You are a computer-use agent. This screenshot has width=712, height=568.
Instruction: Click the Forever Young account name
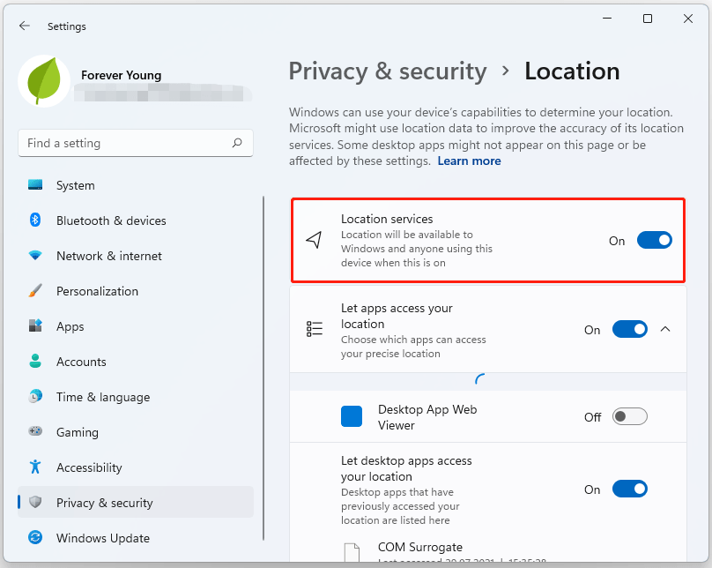point(122,75)
